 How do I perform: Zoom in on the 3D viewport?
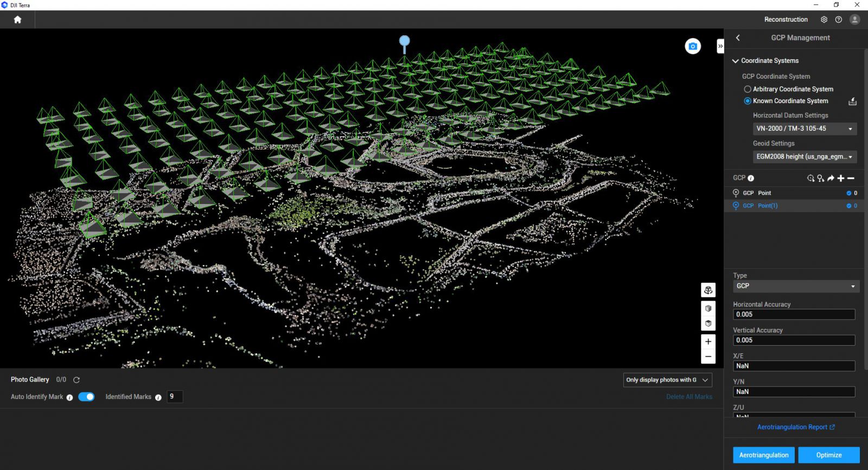pyautogui.click(x=708, y=341)
